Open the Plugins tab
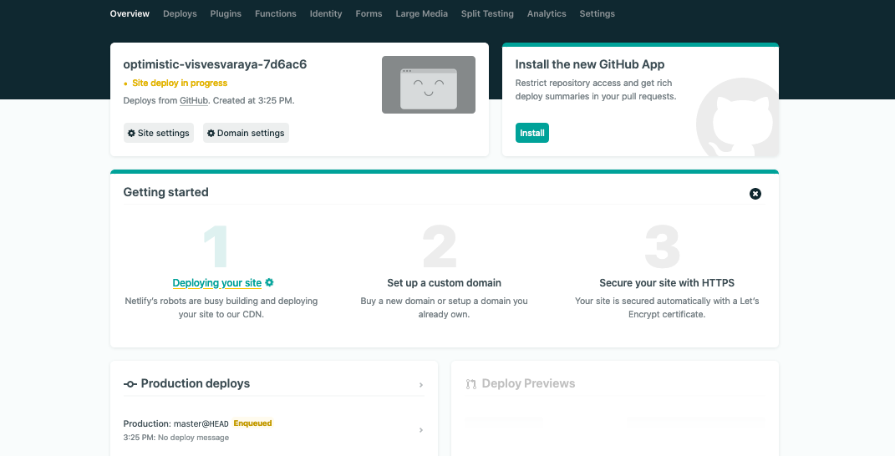The image size is (895, 456). coord(226,13)
